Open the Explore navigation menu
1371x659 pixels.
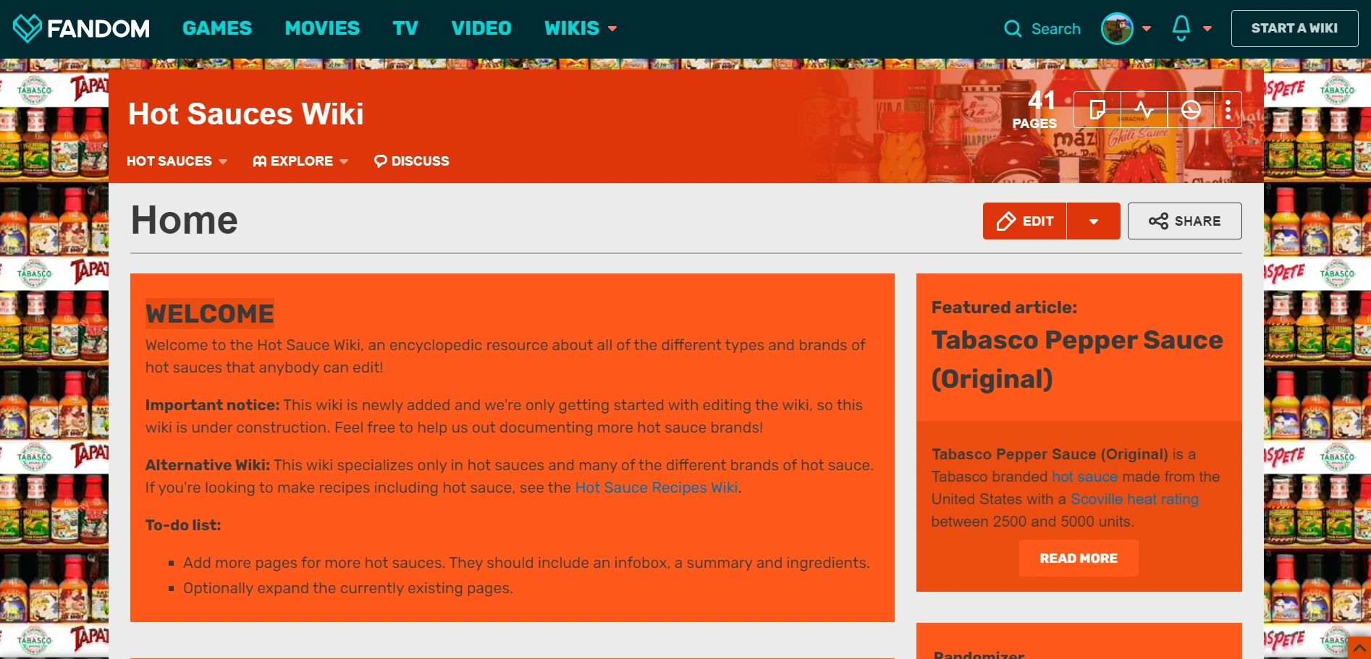coord(302,161)
